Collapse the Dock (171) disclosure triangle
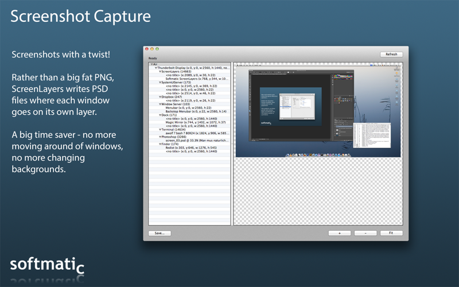This screenshot has width=459, height=287. (160, 115)
